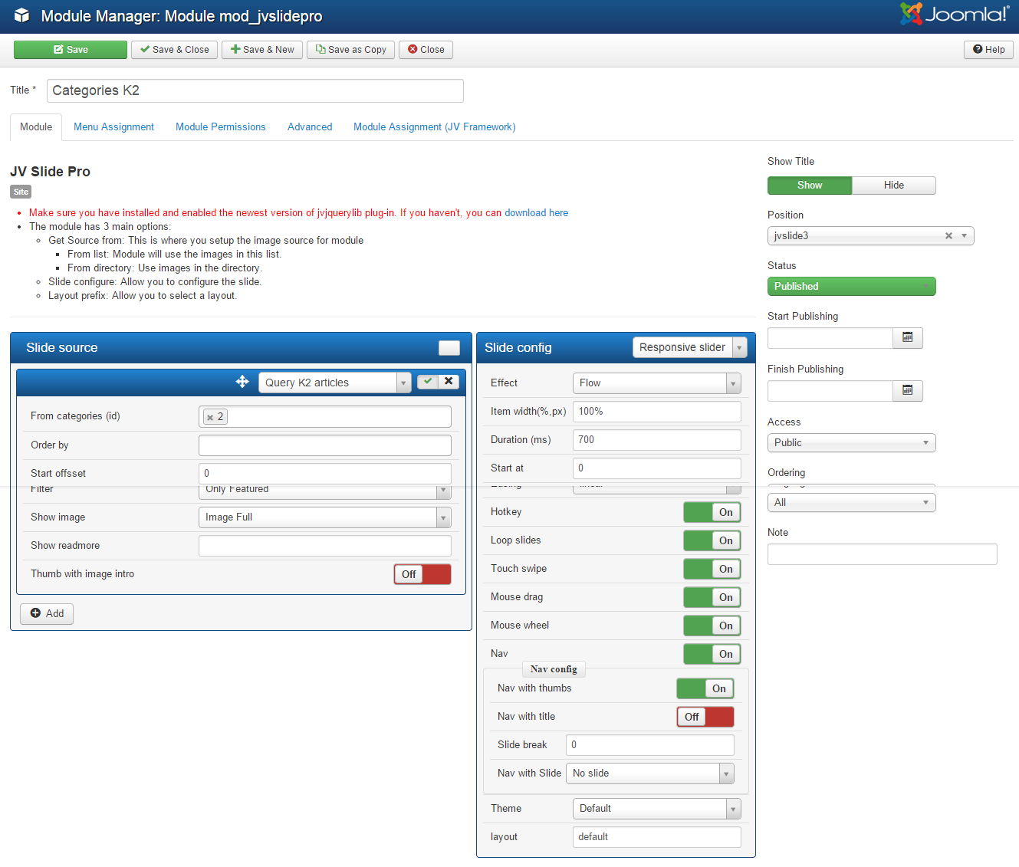Toggle the Touch swipe switch
The width and height of the screenshot is (1019, 867).
[x=712, y=569]
